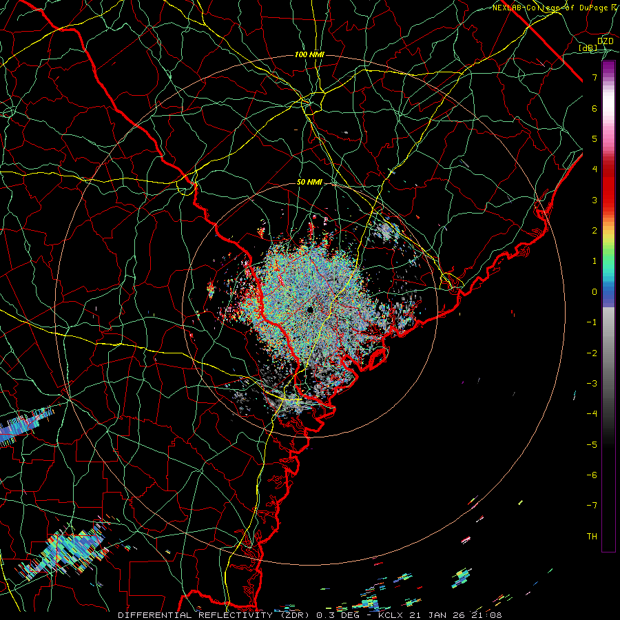Click the "1" value on the dB scale
Screen dimensions: 620x620
[x=595, y=261]
